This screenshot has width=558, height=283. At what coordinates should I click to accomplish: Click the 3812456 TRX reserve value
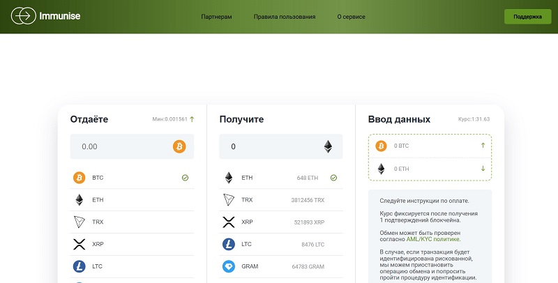[x=308, y=200]
